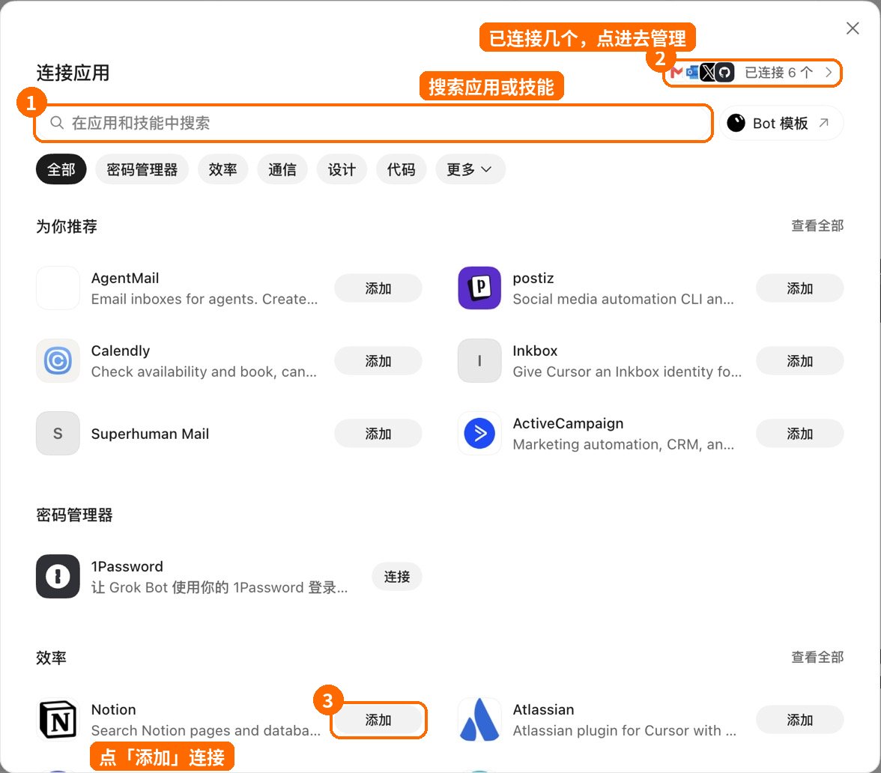Click the Atlassian description text
Screen dimensions: 881x773
click(x=624, y=730)
